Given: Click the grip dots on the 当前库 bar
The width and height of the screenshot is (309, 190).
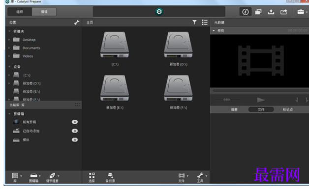Looking at the screenshot, I should (77, 105).
